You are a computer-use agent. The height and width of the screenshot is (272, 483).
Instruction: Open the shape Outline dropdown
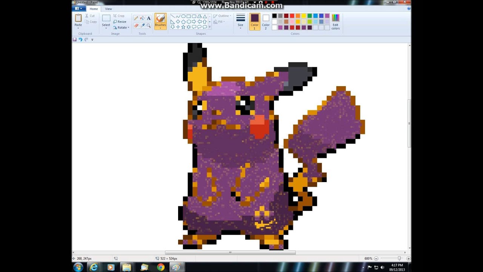pyautogui.click(x=222, y=16)
